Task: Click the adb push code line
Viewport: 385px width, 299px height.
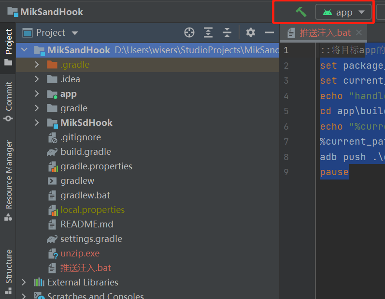Action: [352, 157]
